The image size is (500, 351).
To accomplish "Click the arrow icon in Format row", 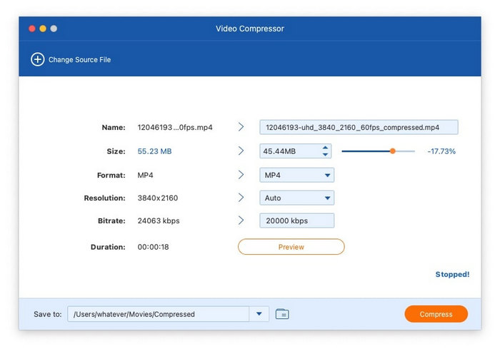I will click(241, 175).
